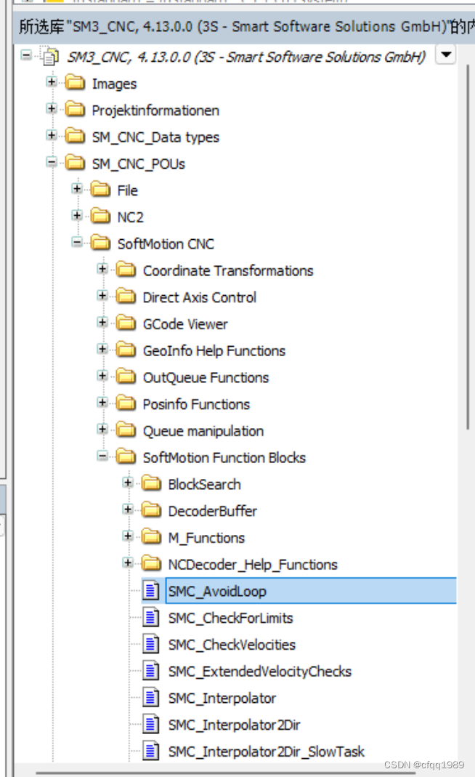
Task: Click the M_Functions folder icon
Action: click(151, 536)
